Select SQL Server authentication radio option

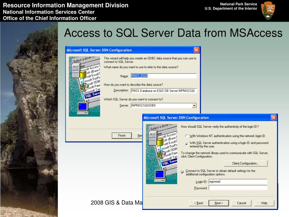(187, 144)
